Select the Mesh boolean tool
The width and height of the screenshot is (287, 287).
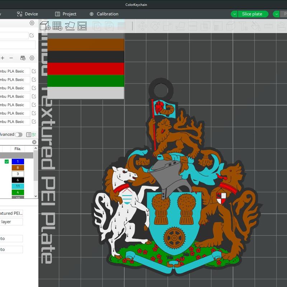(x=205, y=26)
